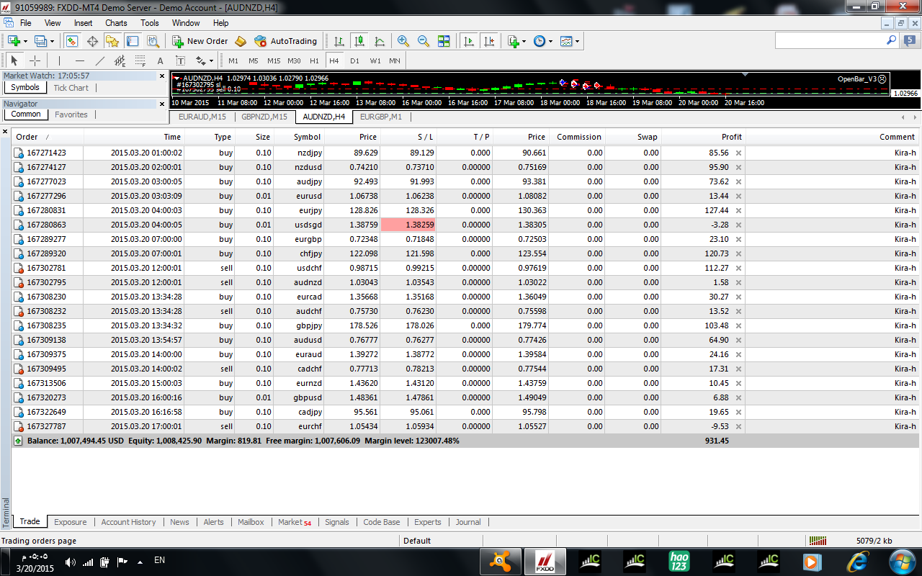Switch to the Tick Chart tab
The image size is (922, 576).
pyautogui.click(x=71, y=88)
